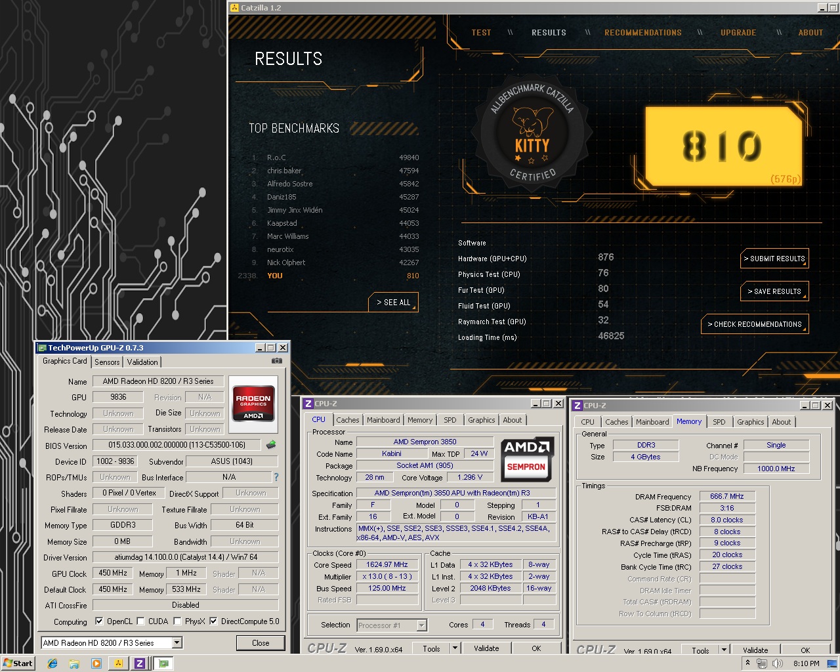Open Tools dropdown arrow in CPU-Z Memory window
840x672 pixels.
tap(724, 650)
